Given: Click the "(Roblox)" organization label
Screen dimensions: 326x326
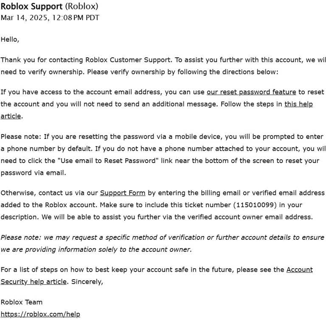Looking at the screenshot, I should pos(81,6).
